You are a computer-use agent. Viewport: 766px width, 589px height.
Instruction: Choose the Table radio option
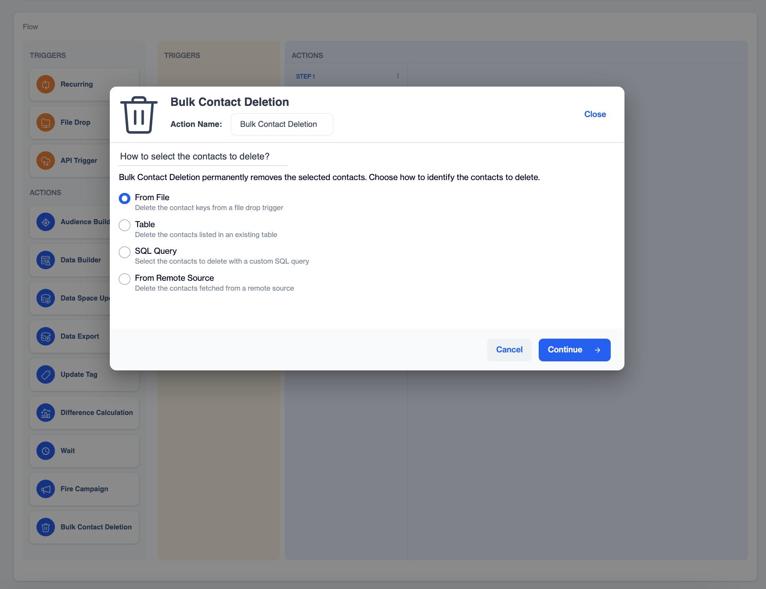tap(124, 225)
